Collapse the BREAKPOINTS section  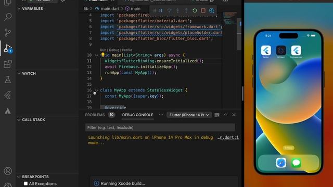[x=19, y=177]
